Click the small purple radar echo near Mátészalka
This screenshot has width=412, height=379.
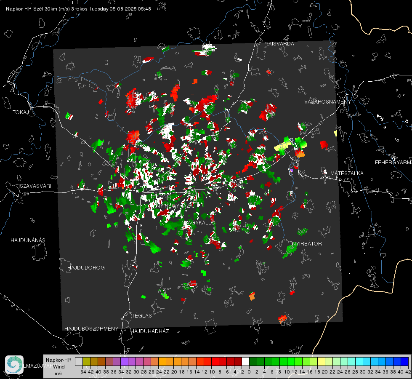[291, 171]
